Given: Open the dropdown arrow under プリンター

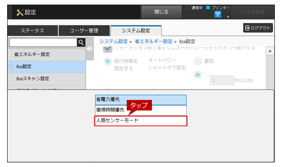Looking at the screenshot, I should [228, 17].
